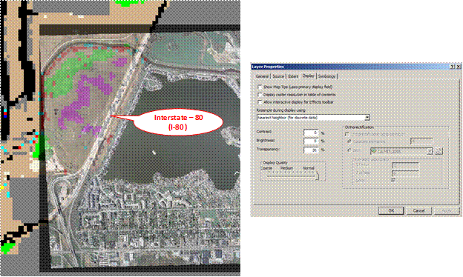Open the Source tab
463x277 pixels.
(278, 76)
